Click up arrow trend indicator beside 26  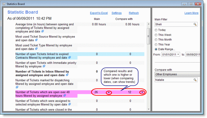[x=109, y=92]
